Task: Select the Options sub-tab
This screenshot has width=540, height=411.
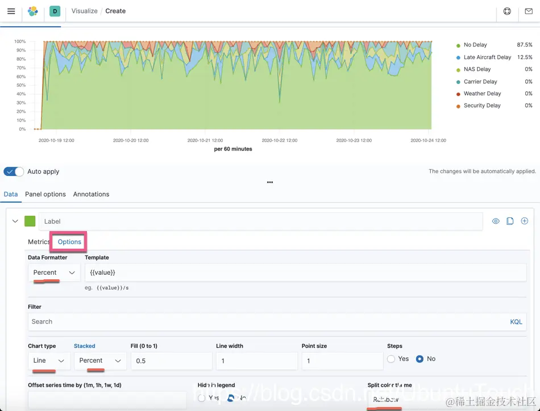Action: 69,242
